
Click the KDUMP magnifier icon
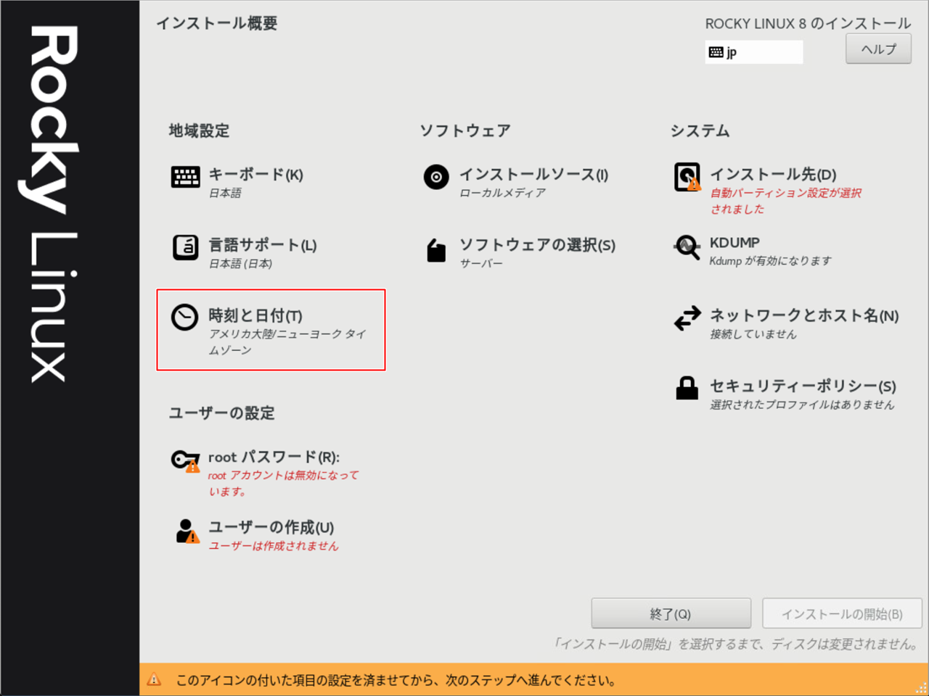point(687,248)
